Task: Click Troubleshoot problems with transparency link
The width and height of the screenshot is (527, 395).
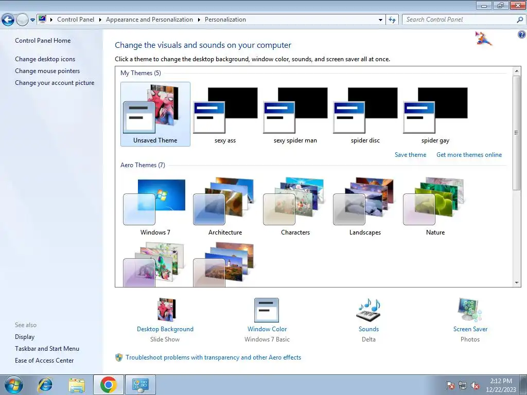Action: tap(213, 357)
